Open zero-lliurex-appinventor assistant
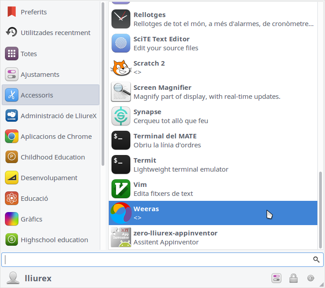 tap(175, 238)
